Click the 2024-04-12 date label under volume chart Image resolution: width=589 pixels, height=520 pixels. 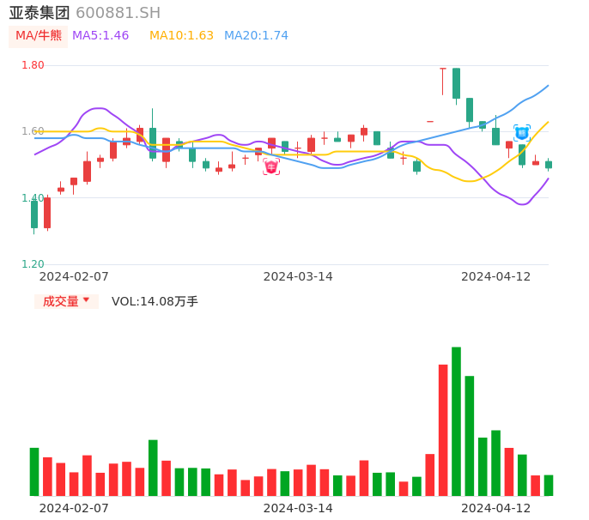496,508
